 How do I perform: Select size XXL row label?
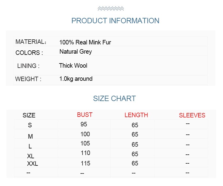tap(32, 164)
